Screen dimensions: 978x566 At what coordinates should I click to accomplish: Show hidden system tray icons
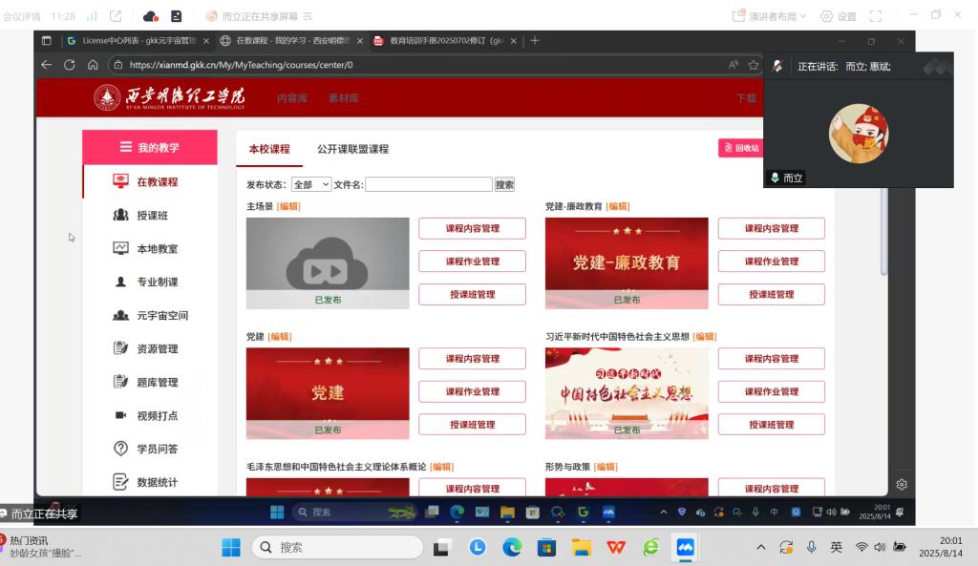tap(760, 547)
